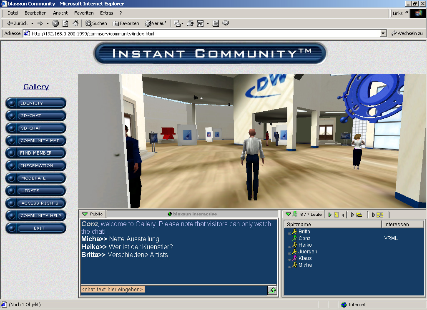Screen dimensions: 427x310
Task: Open the Gallery link
Action: 36,87
